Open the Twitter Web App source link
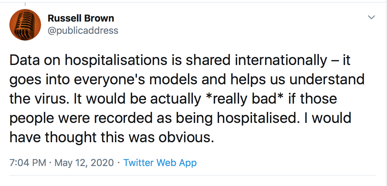 click(160, 163)
